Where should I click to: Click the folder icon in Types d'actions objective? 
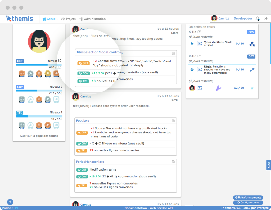(192, 44)
